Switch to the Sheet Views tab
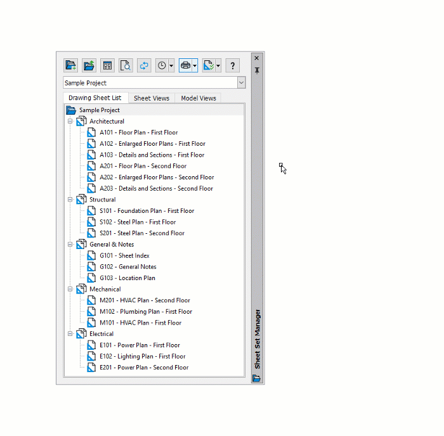 tap(151, 98)
